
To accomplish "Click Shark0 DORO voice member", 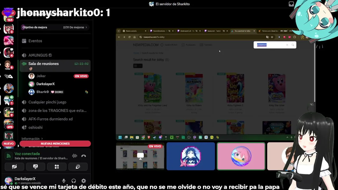I will (46, 92).
